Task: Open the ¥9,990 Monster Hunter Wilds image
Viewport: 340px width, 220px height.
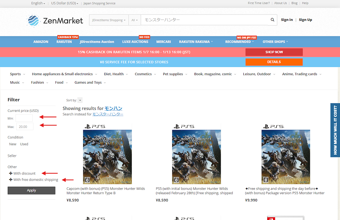Action: click(286, 154)
